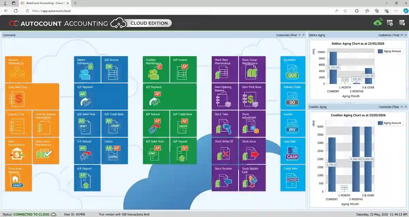Click the Creditor chart Aging Amount legend swatch

[x=380, y=123]
